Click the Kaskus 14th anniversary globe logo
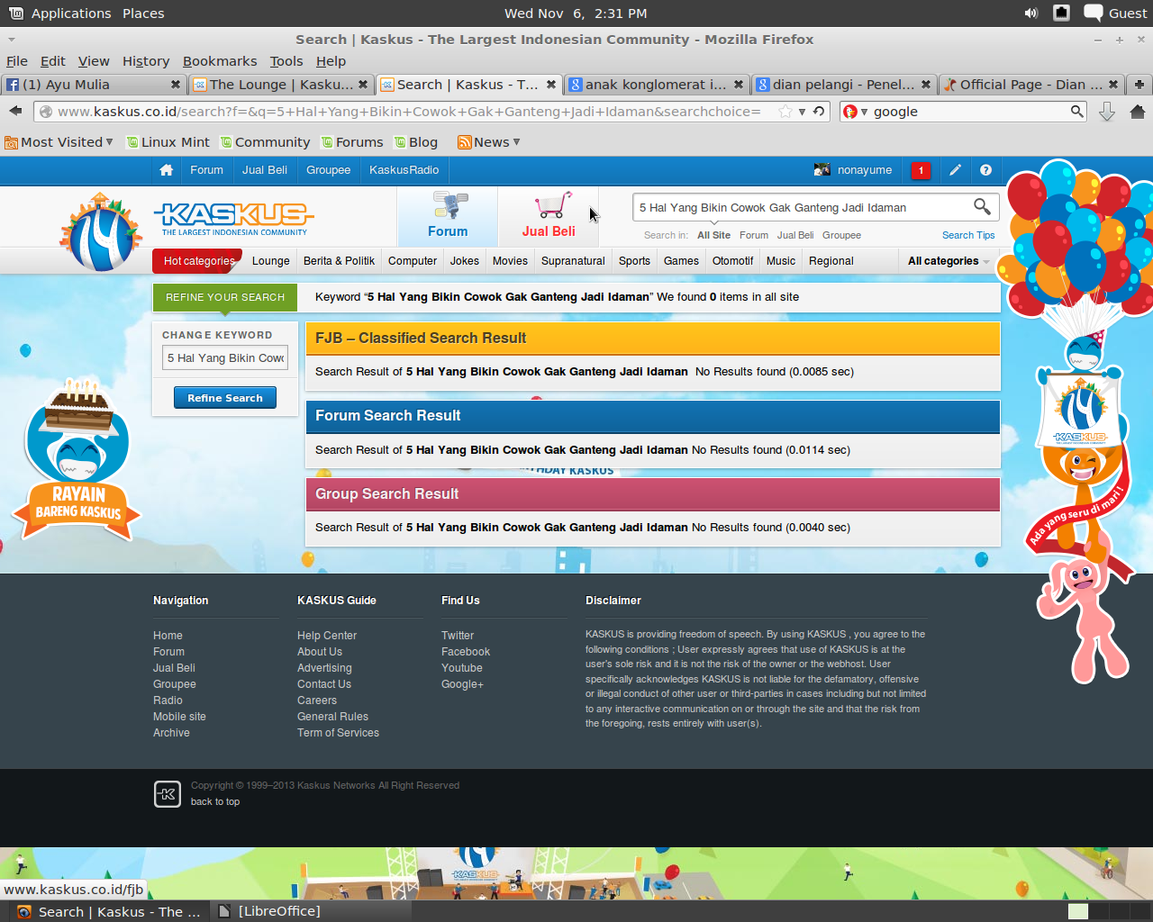The height and width of the screenshot is (922, 1153). pyautogui.click(x=101, y=232)
